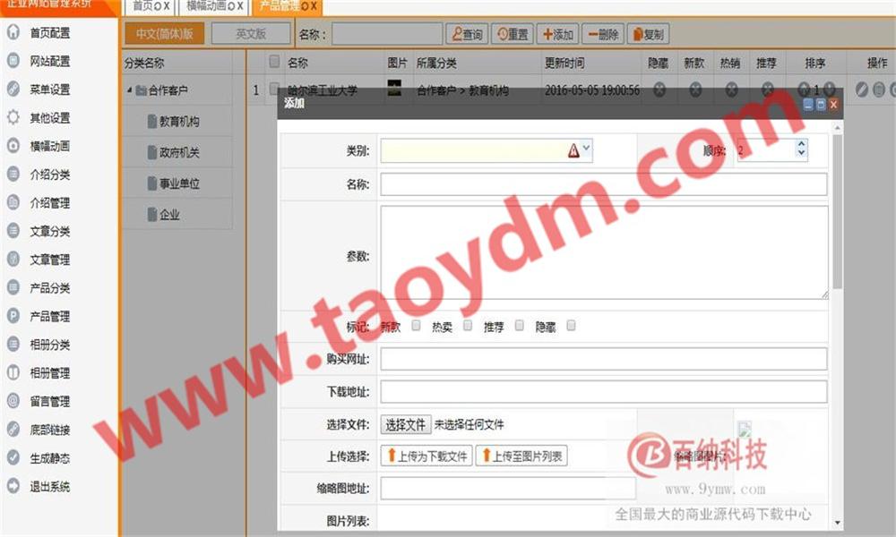Click the 生成静态 checkmark icon
Image resolution: width=896 pixels, height=537 pixels.
point(13,457)
